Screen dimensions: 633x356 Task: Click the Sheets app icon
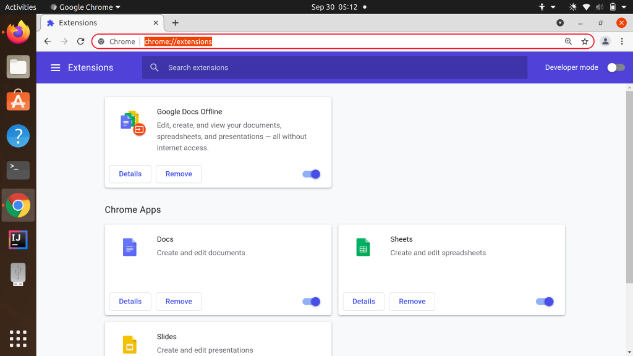(x=363, y=247)
